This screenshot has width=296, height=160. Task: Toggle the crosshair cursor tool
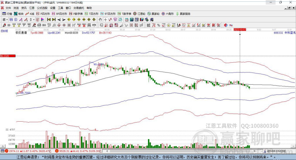pos(105,20)
